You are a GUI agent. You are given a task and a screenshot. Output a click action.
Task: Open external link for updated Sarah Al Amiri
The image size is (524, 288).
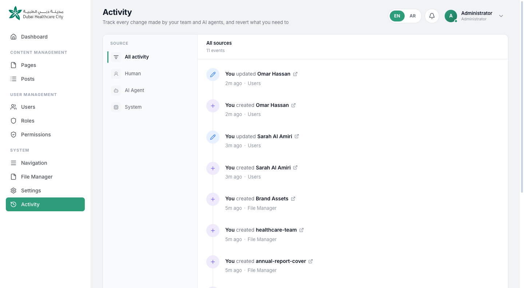click(x=297, y=136)
